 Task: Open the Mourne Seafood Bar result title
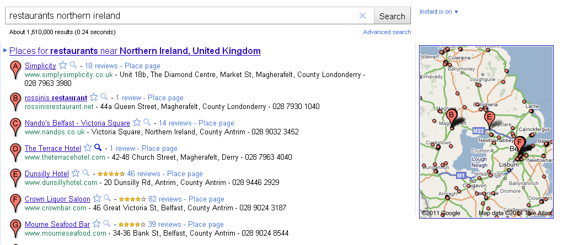57,224
